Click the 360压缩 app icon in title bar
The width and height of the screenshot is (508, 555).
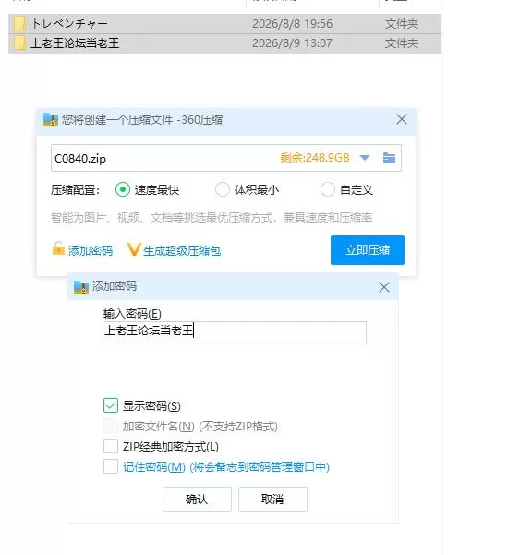51,120
